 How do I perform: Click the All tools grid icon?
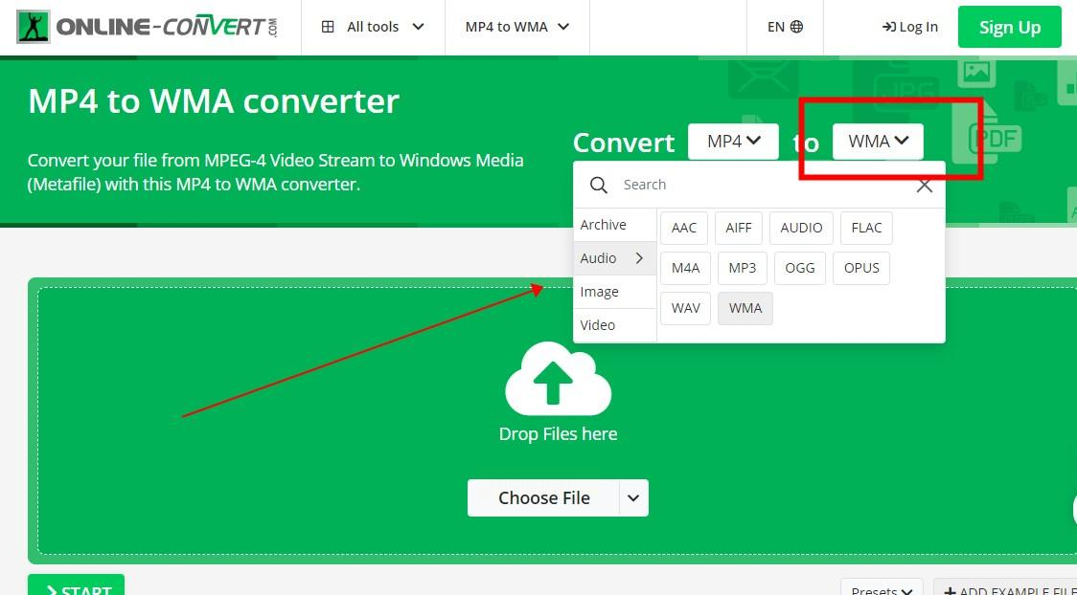pos(328,27)
